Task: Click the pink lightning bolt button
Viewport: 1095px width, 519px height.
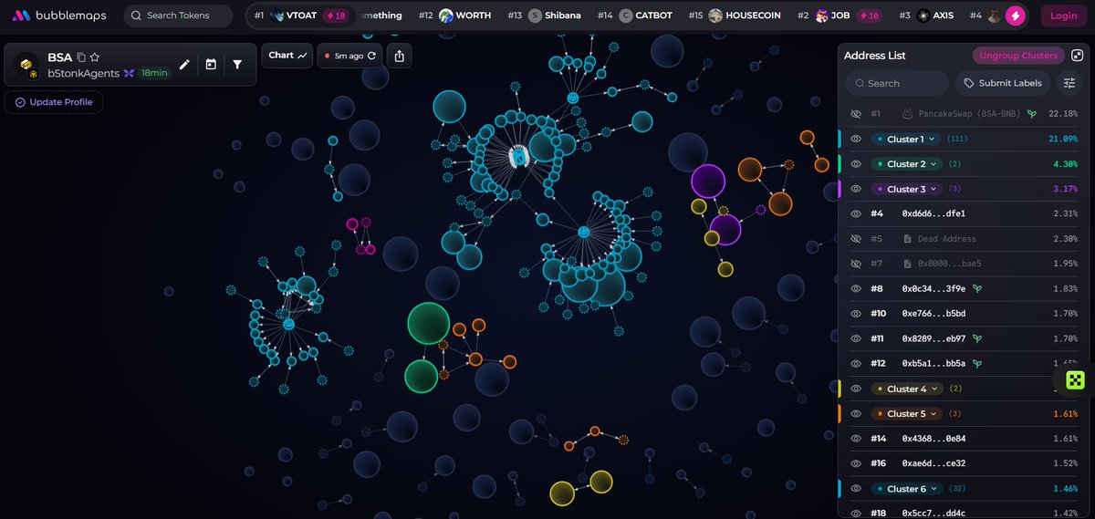Action: (1016, 16)
